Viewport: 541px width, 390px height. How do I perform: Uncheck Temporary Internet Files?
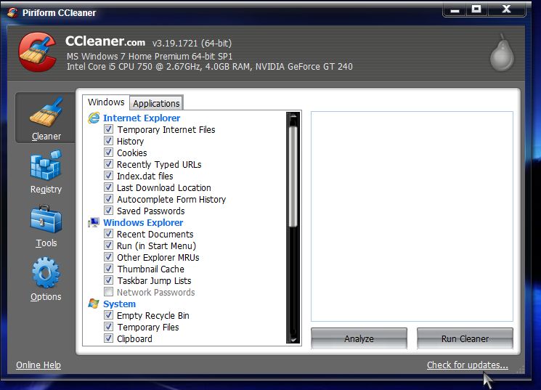[x=108, y=129]
